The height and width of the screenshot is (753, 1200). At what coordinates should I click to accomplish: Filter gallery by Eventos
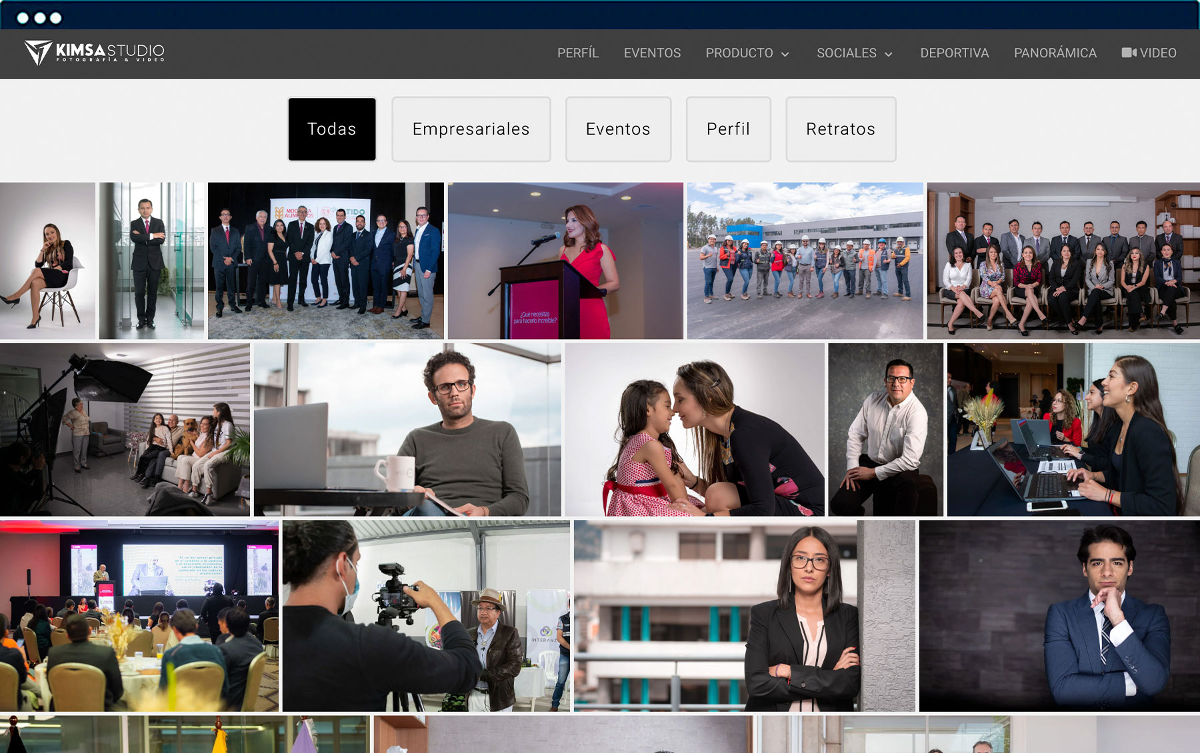[618, 129]
